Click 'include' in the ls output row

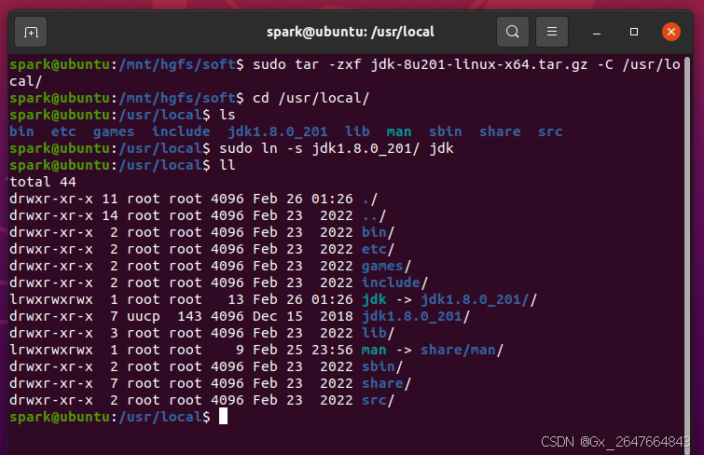click(181, 131)
